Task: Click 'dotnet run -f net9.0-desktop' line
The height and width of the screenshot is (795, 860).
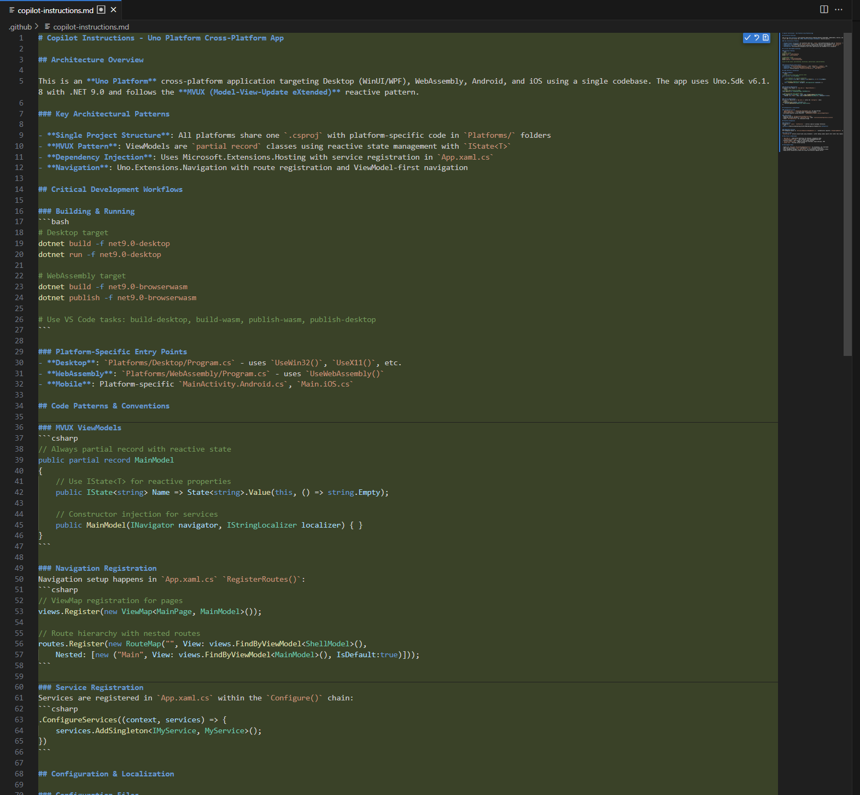Action: [x=100, y=254]
